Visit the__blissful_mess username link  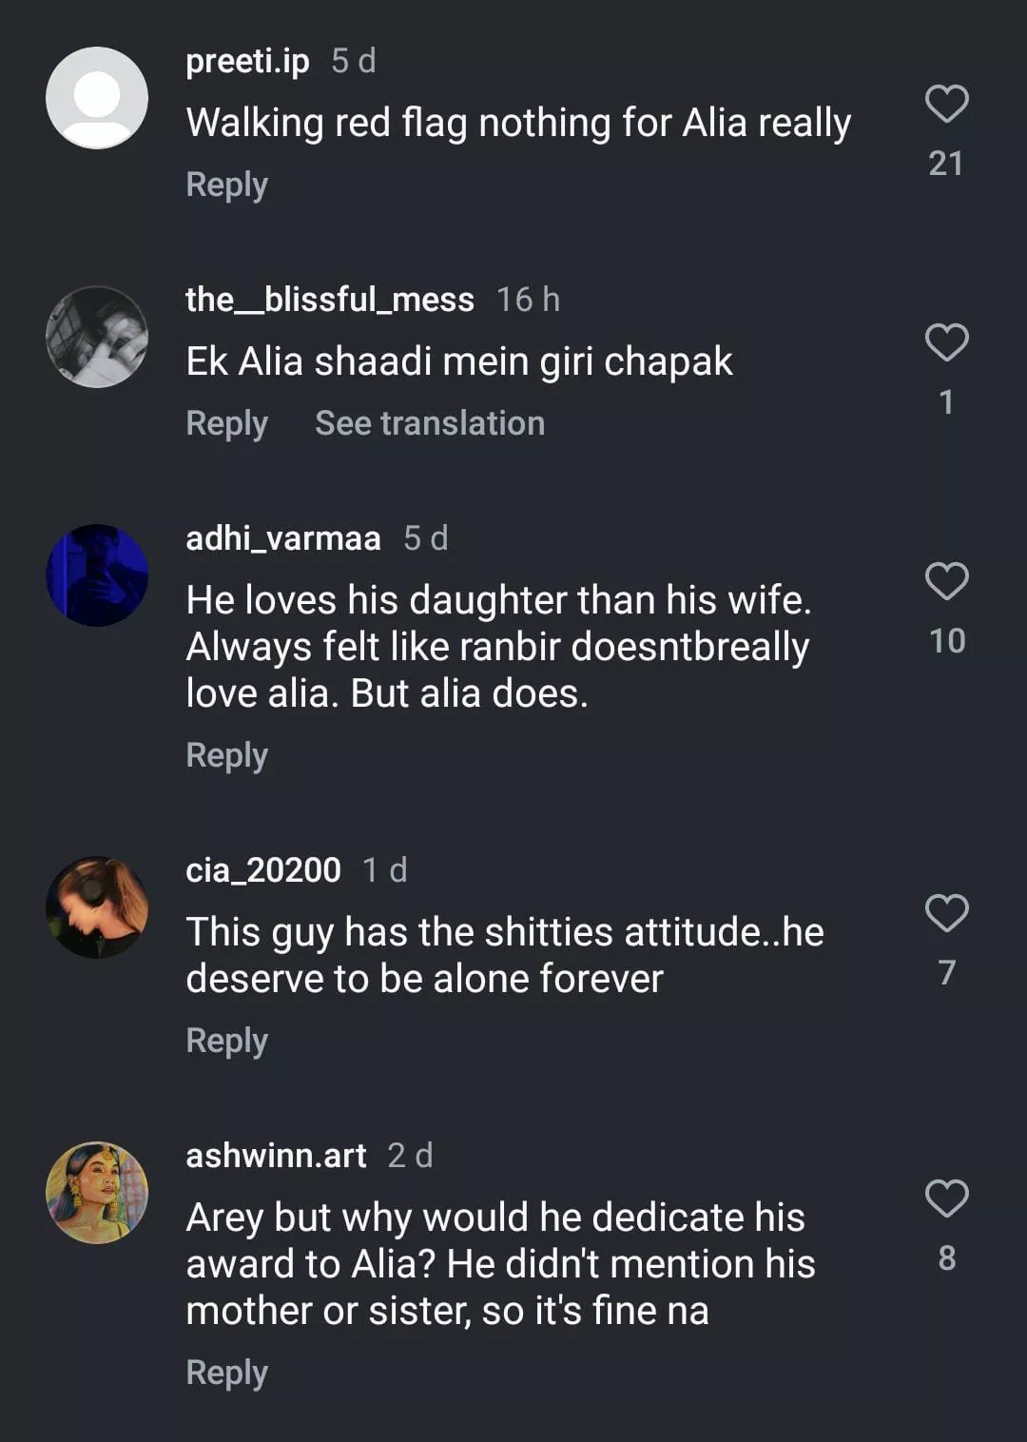tap(329, 300)
